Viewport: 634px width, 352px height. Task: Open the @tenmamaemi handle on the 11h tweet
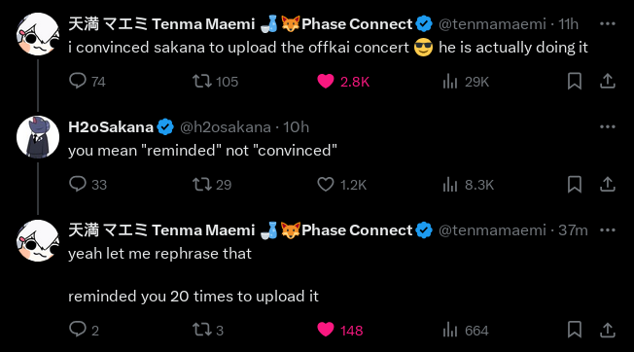[x=492, y=24]
